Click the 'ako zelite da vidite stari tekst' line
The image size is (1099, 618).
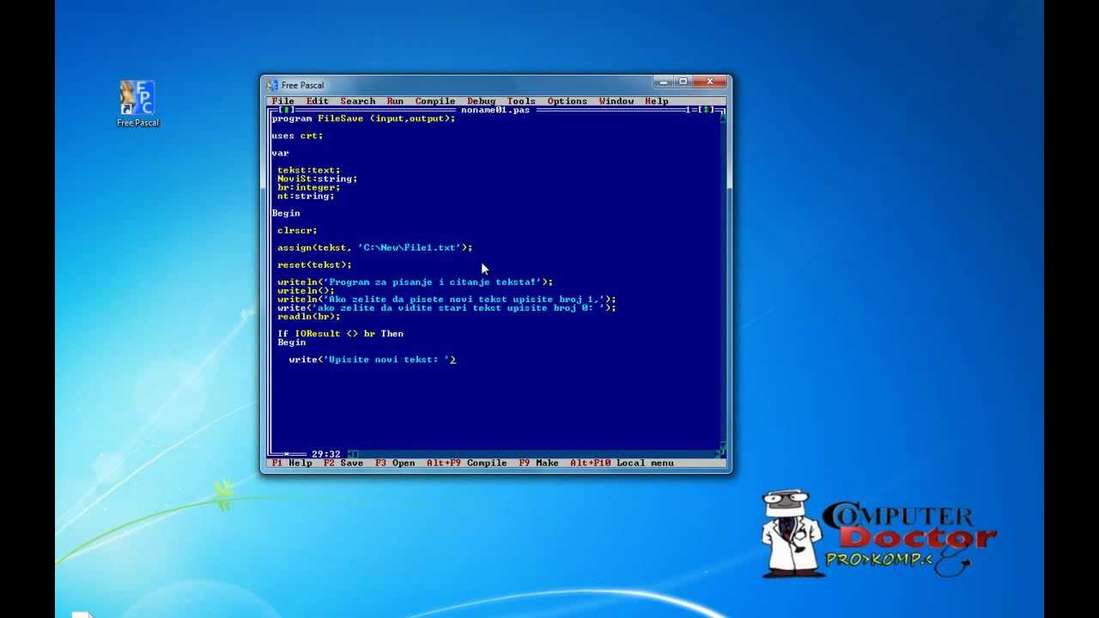[x=446, y=307]
